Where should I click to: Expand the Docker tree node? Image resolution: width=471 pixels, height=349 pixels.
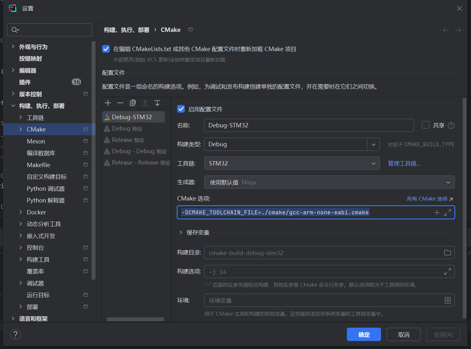click(x=20, y=212)
